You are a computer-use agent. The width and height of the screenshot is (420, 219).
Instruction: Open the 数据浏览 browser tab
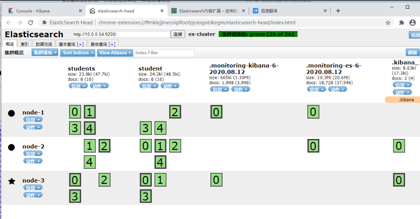[44, 44]
